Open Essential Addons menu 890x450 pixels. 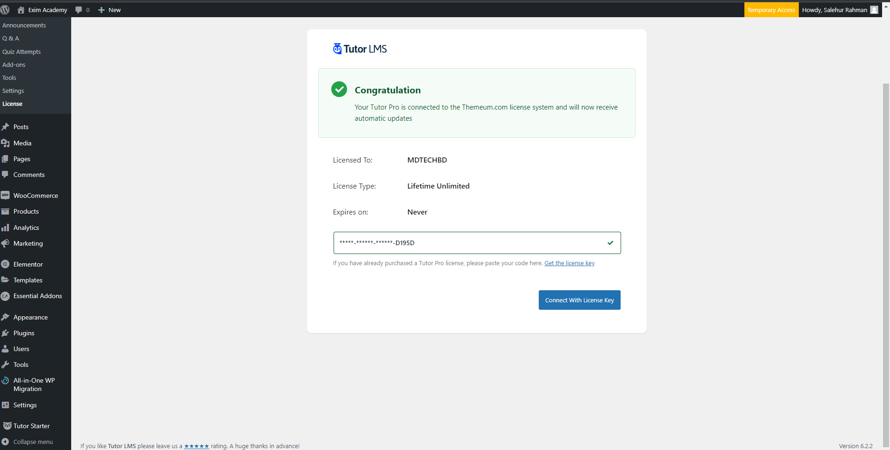pyautogui.click(x=38, y=296)
